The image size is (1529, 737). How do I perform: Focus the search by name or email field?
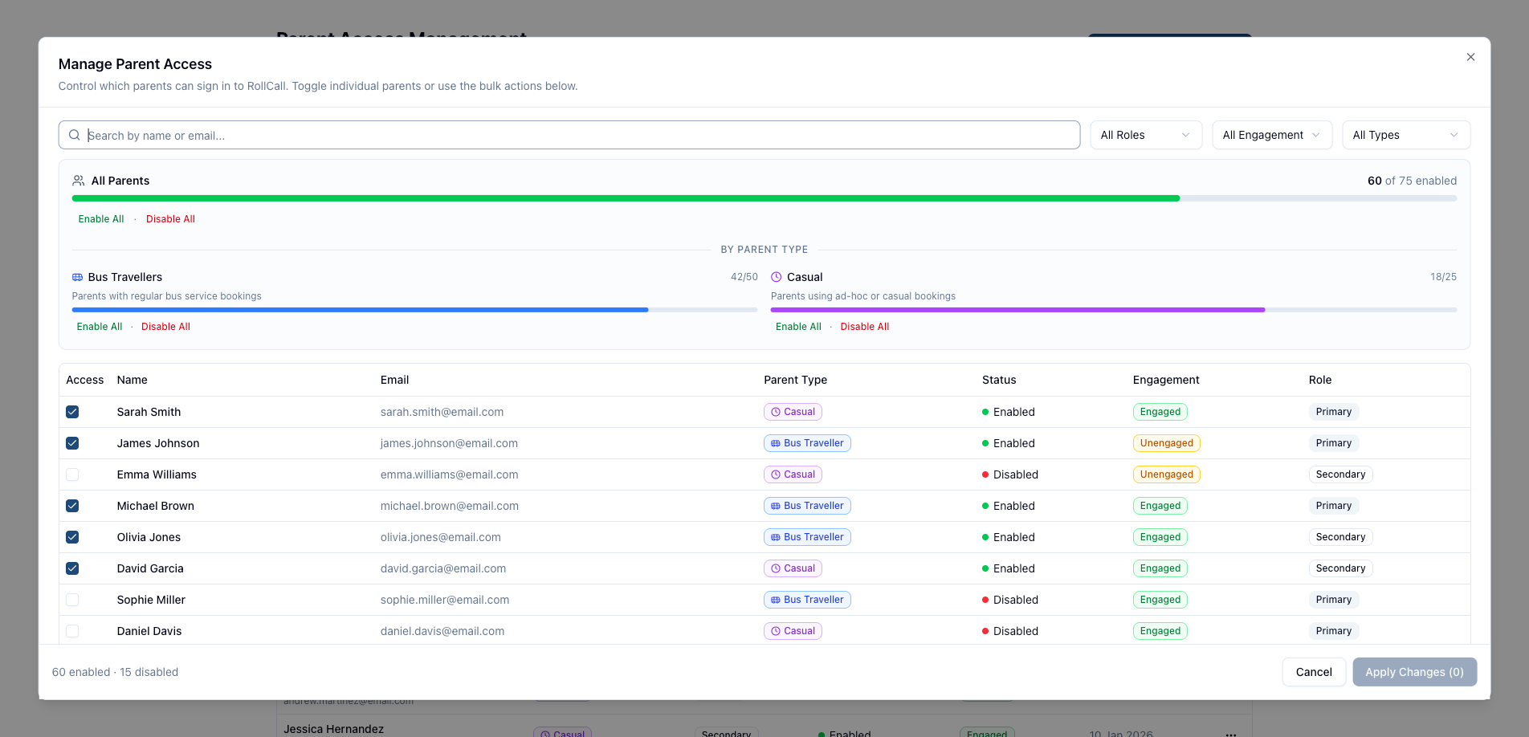[578, 135]
